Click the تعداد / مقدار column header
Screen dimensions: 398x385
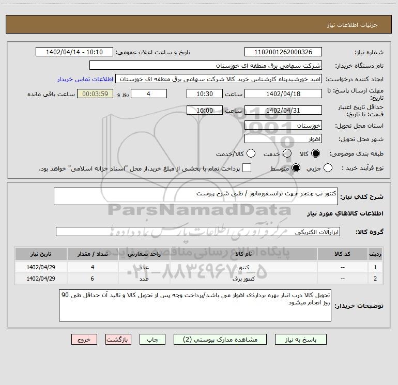pyautogui.click(x=93, y=254)
